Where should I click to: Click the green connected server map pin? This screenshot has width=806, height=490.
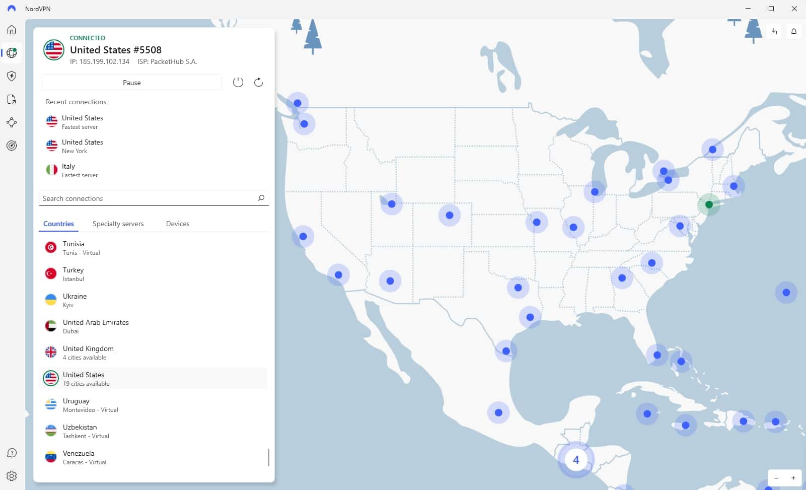(x=709, y=204)
